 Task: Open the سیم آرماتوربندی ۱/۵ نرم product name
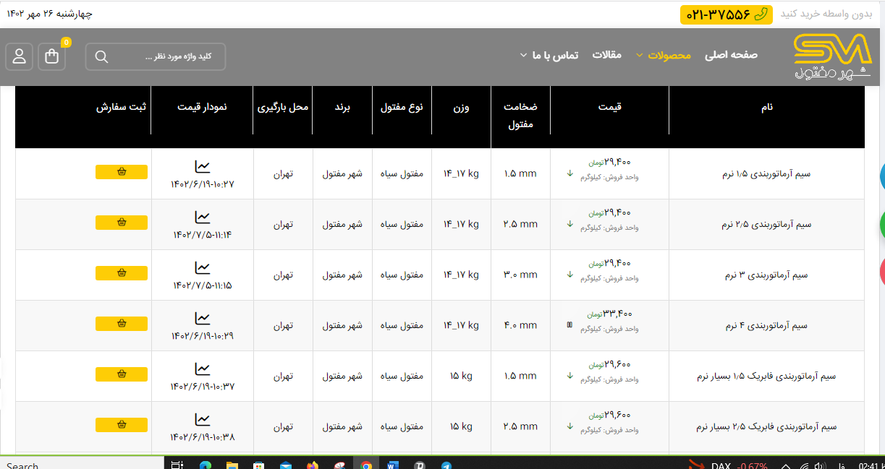(x=766, y=174)
